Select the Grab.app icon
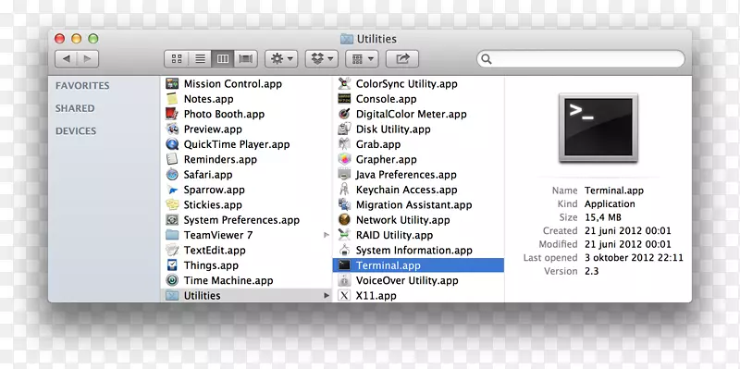 click(345, 144)
